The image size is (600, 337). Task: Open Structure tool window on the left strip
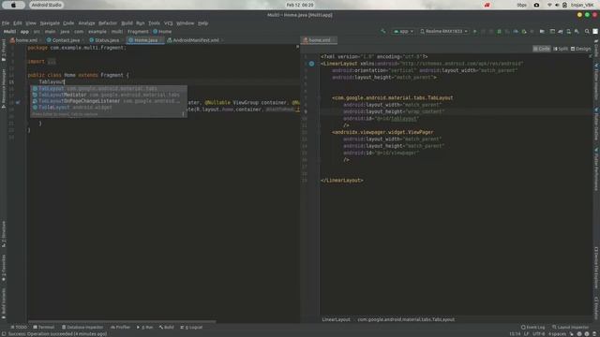4,234
